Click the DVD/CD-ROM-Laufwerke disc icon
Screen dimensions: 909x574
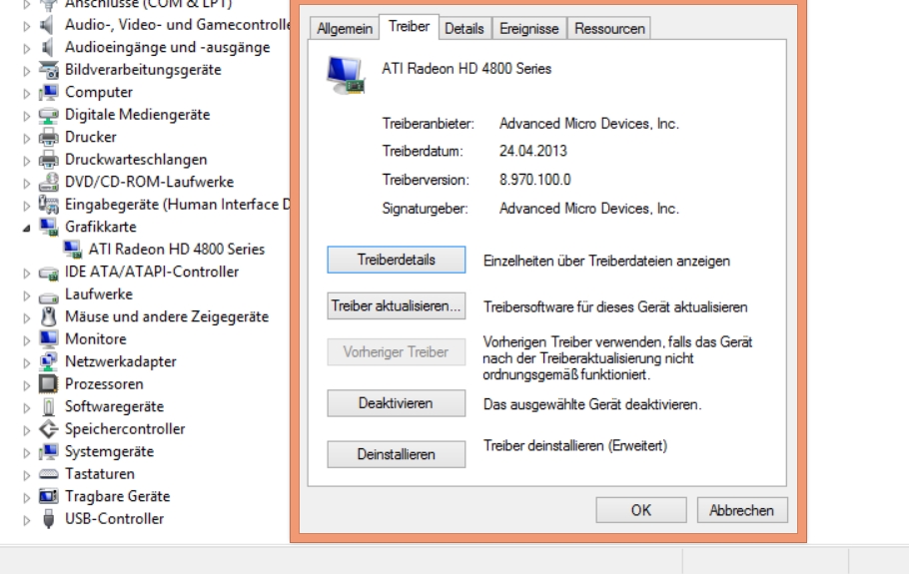pos(48,183)
